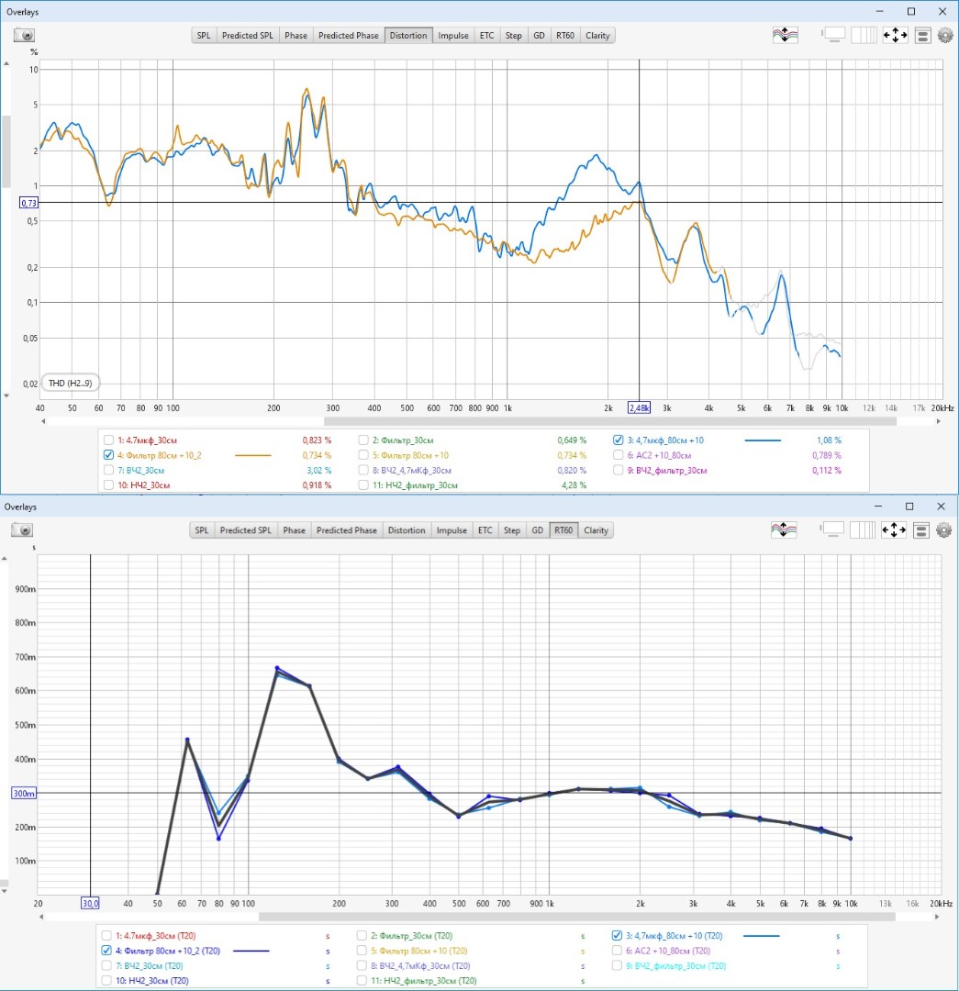Open the bottom window's gear settings icon

tap(944, 530)
